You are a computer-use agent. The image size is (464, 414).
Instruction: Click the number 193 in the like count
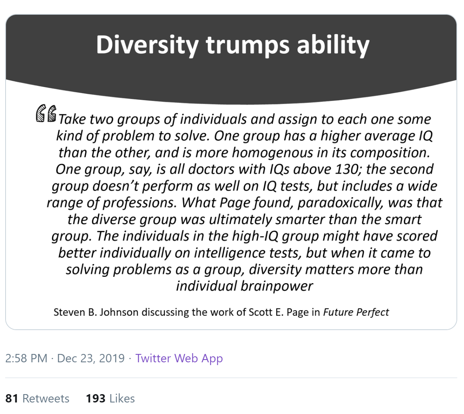coord(96,398)
